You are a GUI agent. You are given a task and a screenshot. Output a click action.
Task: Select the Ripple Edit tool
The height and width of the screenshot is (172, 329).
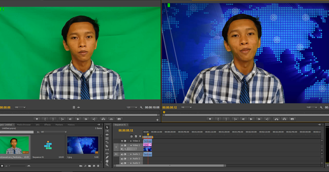click(x=107, y=135)
